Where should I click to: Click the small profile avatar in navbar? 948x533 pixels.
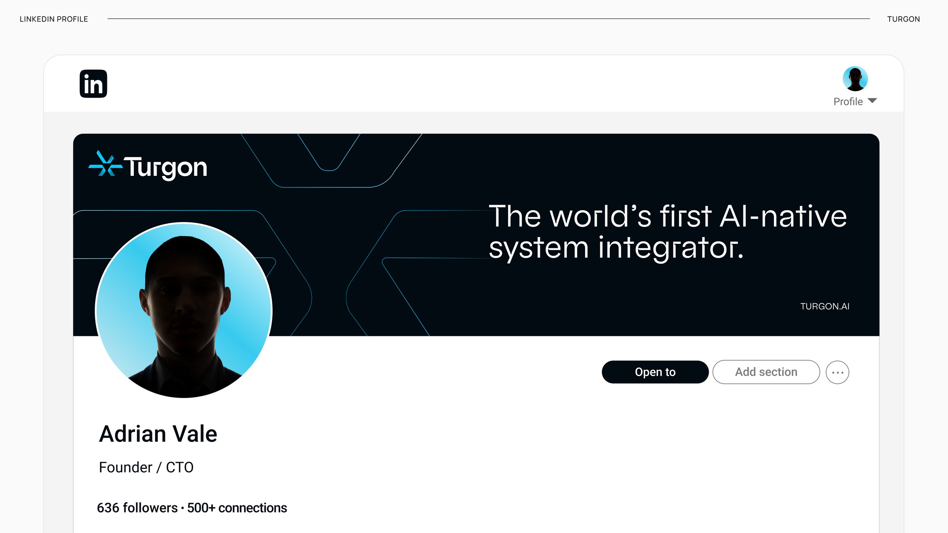click(855, 79)
